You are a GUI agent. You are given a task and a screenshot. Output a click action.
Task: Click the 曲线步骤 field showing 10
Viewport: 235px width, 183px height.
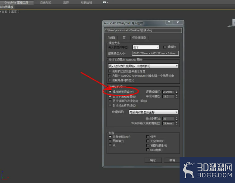pos(168,119)
